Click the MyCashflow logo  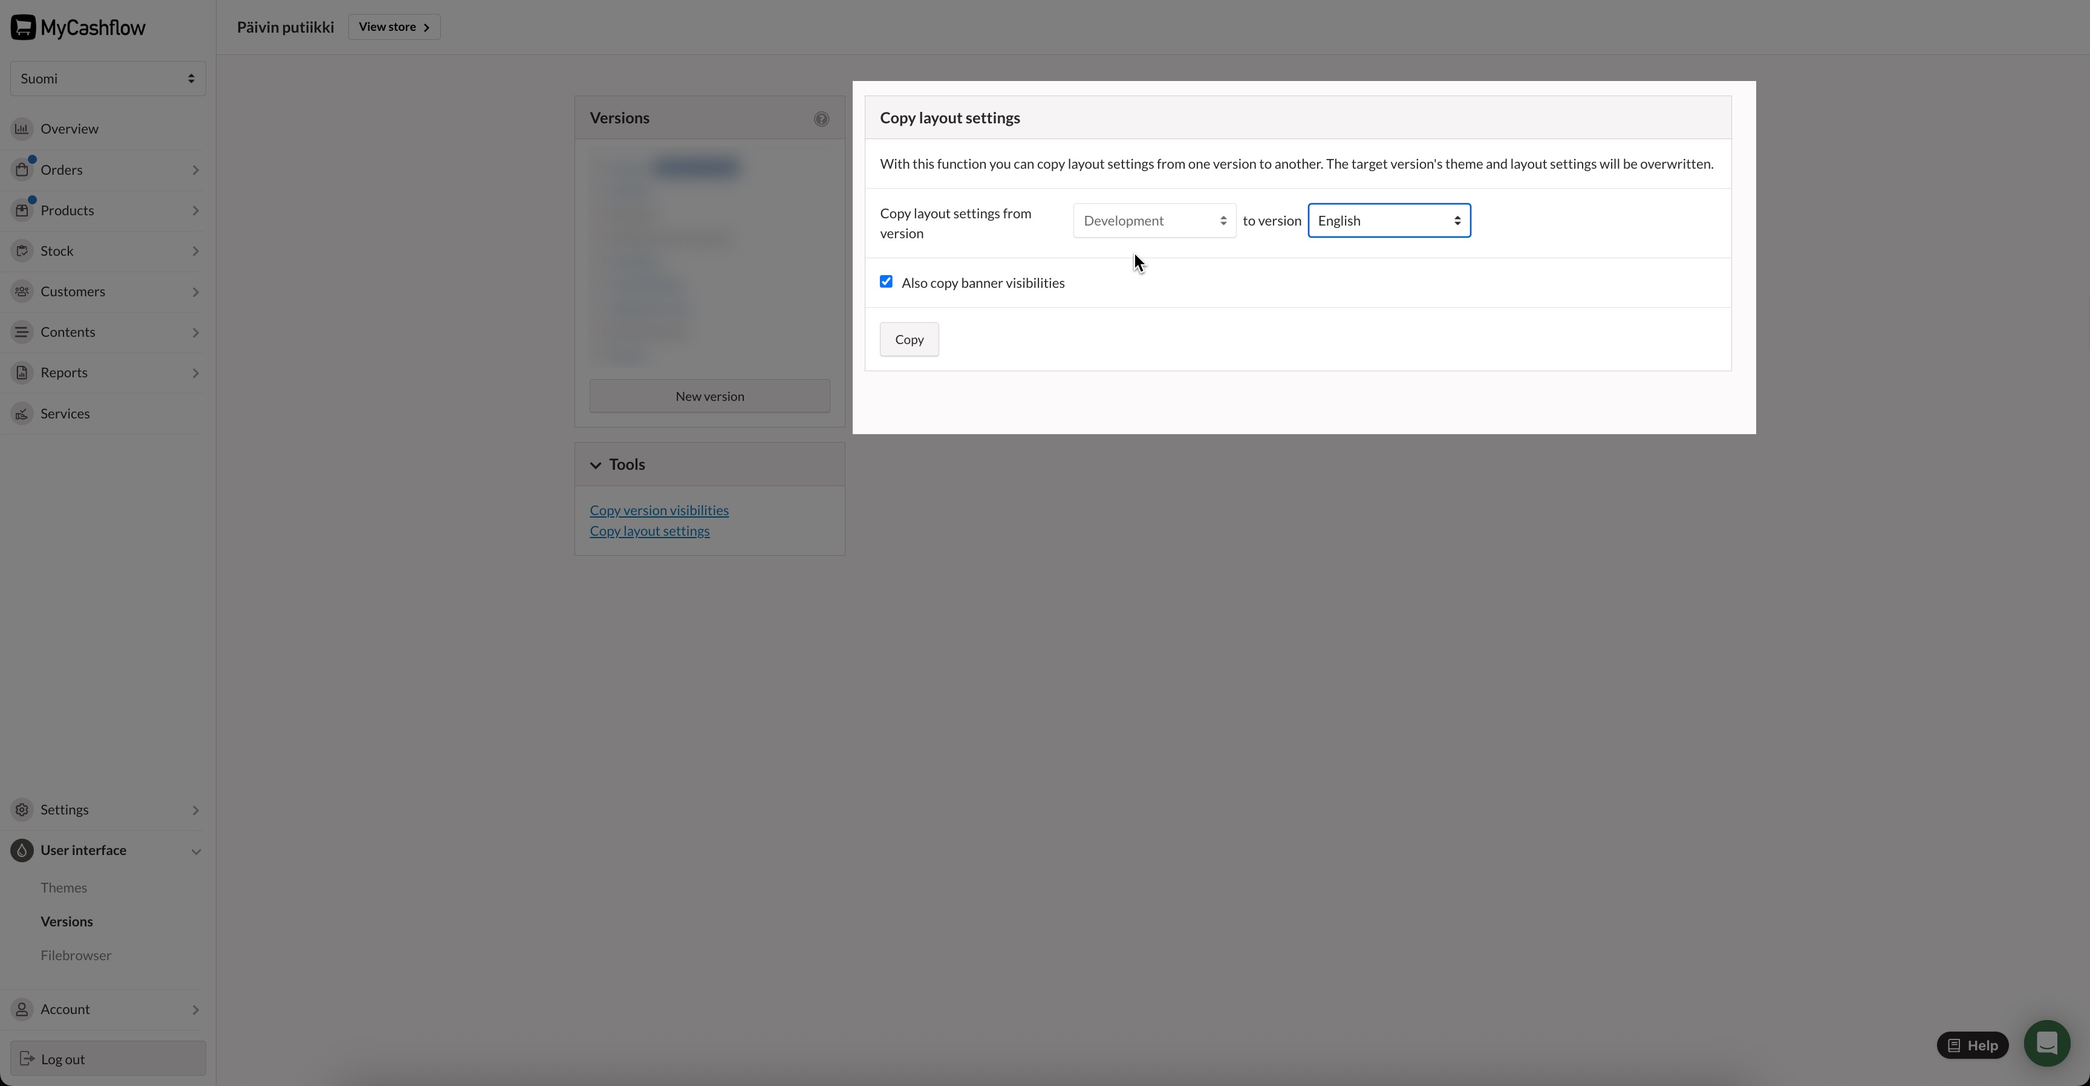pos(78,28)
